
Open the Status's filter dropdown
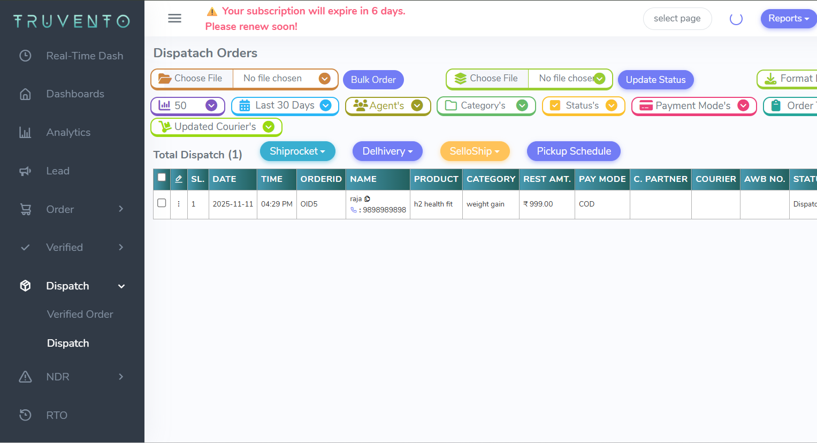pos(583,106)
